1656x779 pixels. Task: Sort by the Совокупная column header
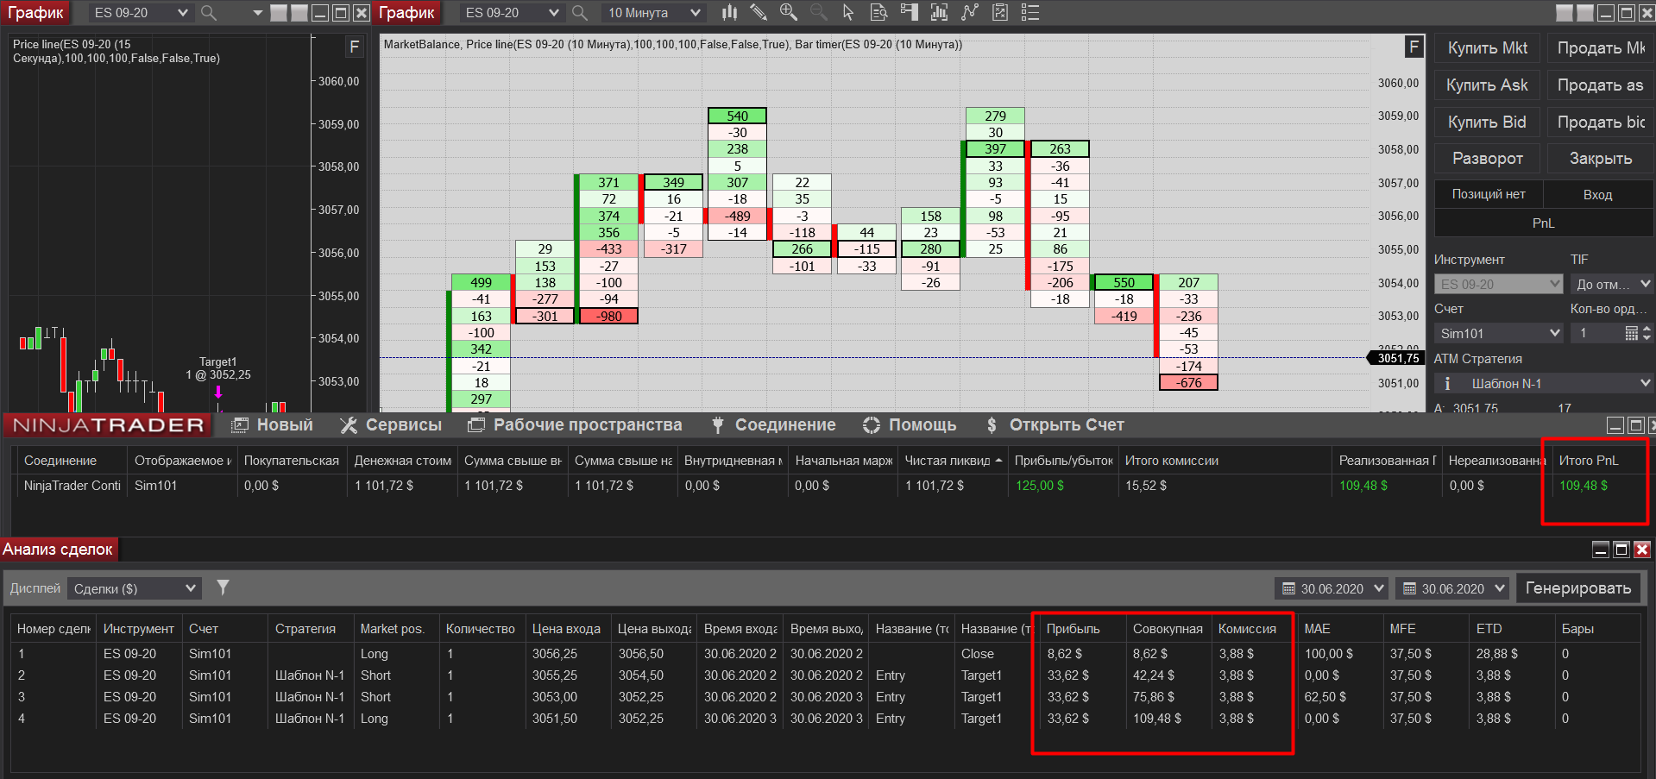pos(1168,629)
